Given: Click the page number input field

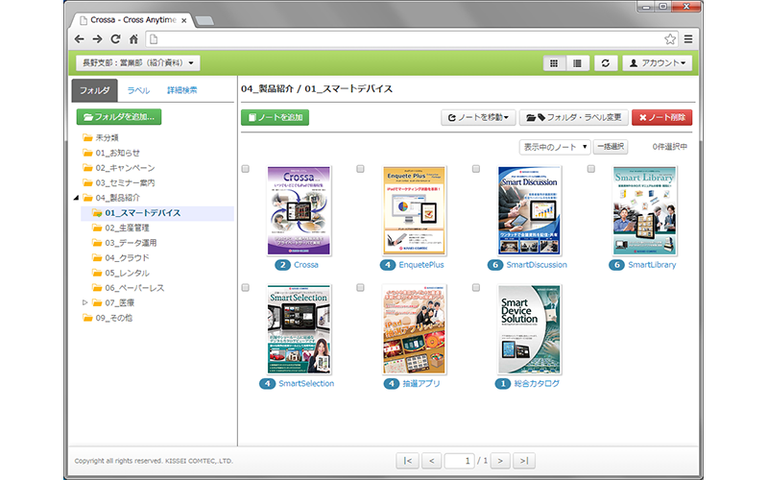Looking at the screenshot, I should coord(459,461).
